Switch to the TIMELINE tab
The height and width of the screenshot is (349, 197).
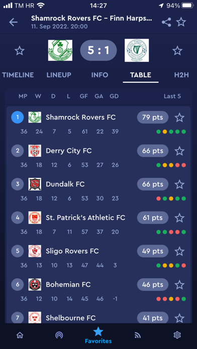18,75
